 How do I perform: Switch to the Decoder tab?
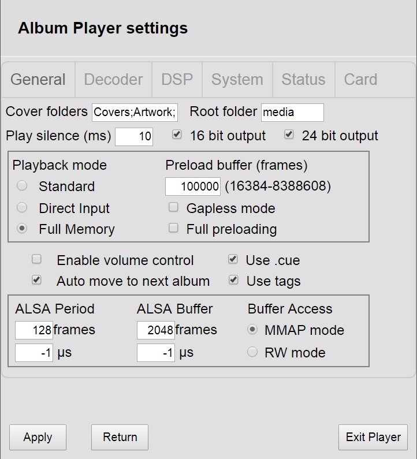click(x=113, y=79)
